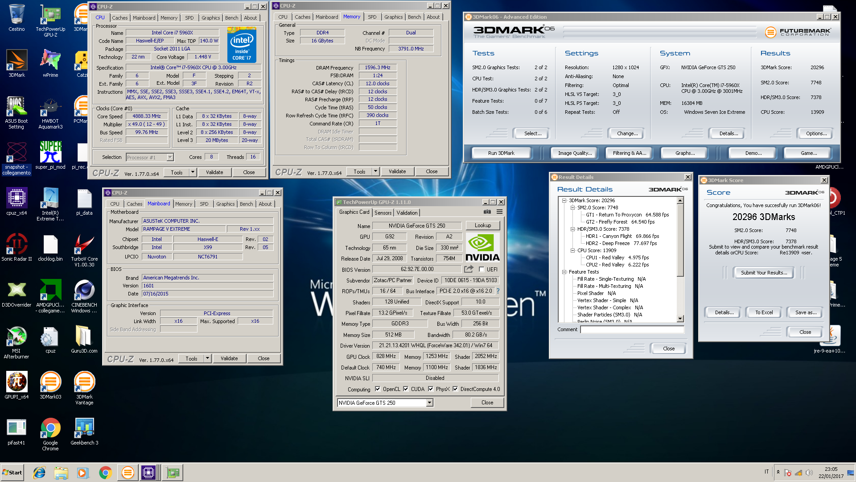This screenshot has width=856, height=482.
Task: Open Geekbench 3 desktop icon
Action: pos(84,432)
